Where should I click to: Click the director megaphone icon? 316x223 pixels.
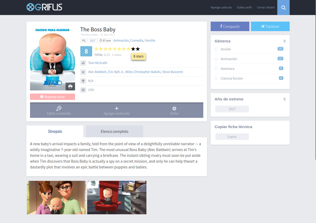83,63
